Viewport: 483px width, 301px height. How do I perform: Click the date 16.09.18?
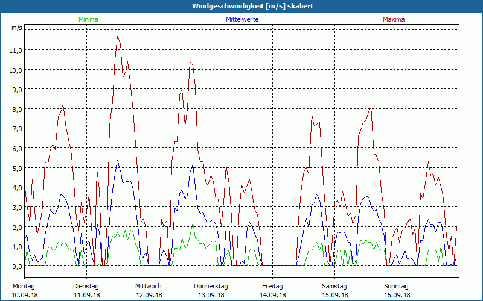tap(397, 295)
